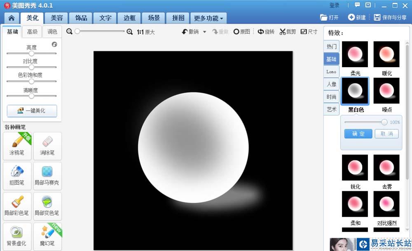Select the 调色 adjustments tab

click(52, 32)
